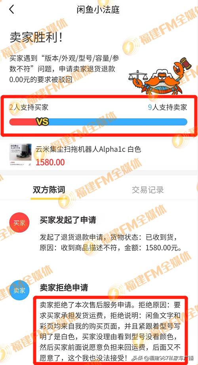The image size is (198, 365).
Task: Tap the buyer's refund request details text
Action: pyautogui.click(x=111, y=243)
